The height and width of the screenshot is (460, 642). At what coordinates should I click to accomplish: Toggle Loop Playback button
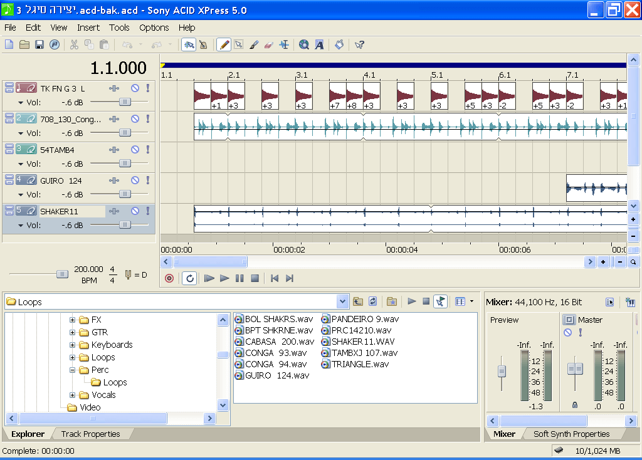tap(189, 278)
